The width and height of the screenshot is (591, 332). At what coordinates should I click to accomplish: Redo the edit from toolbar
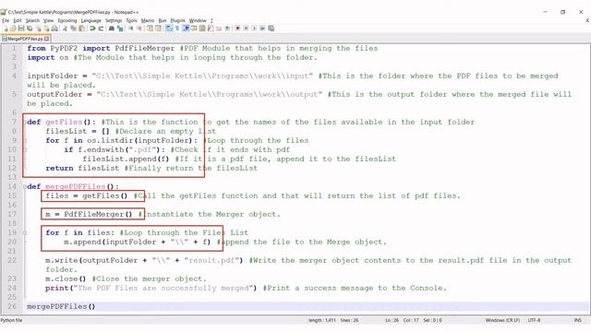[101, 29]
